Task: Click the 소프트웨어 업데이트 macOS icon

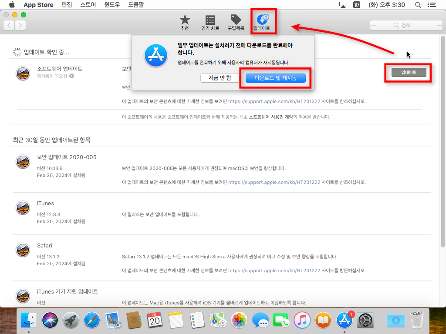Action: [x=23, y=73]
